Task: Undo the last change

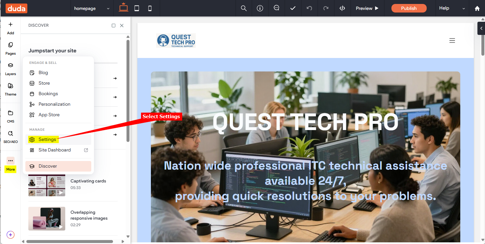Action: [x=309, y=8]
